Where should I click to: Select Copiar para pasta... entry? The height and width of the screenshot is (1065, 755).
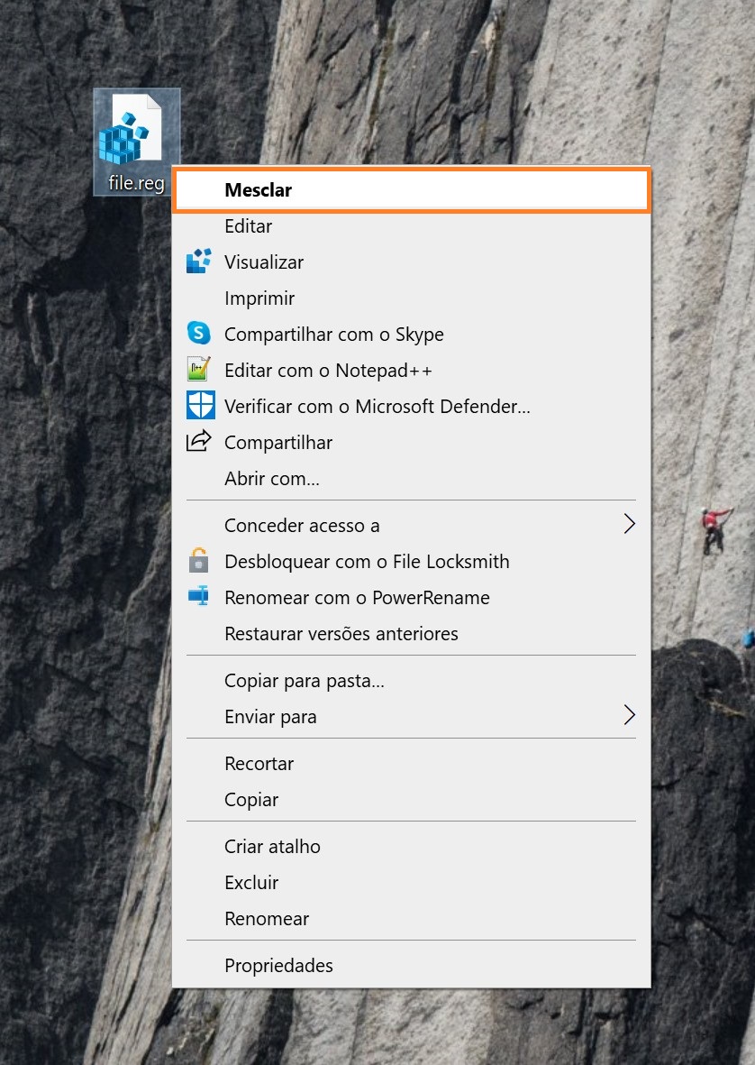tap(305, 681)
